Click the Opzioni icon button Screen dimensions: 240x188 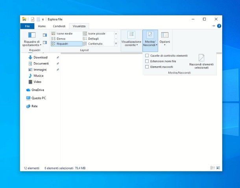(165, 35)
